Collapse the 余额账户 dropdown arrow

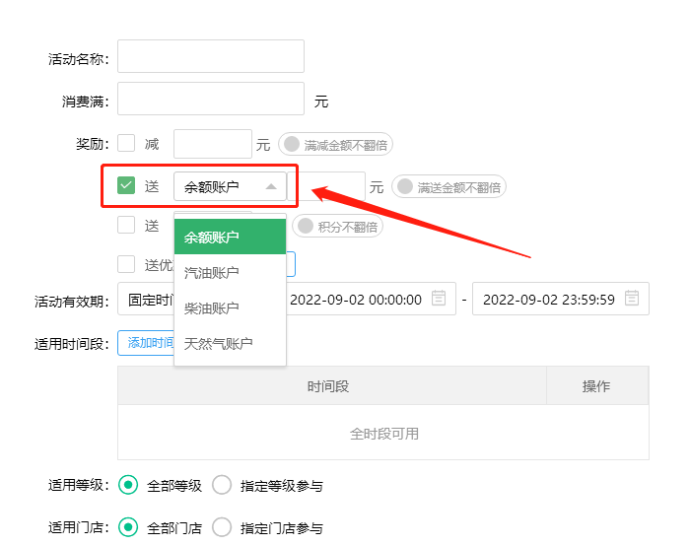(271, 186)
